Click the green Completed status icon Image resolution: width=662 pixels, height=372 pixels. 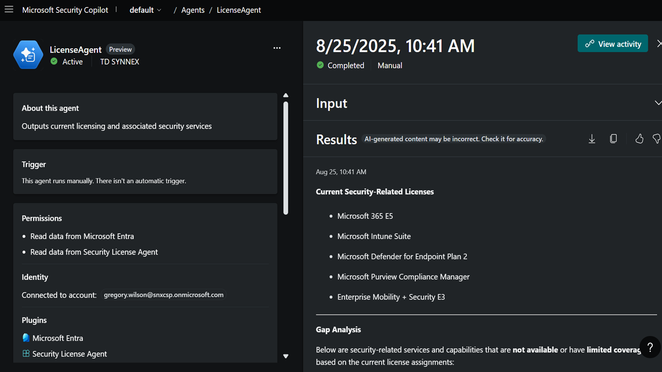(x=320, y=65)
